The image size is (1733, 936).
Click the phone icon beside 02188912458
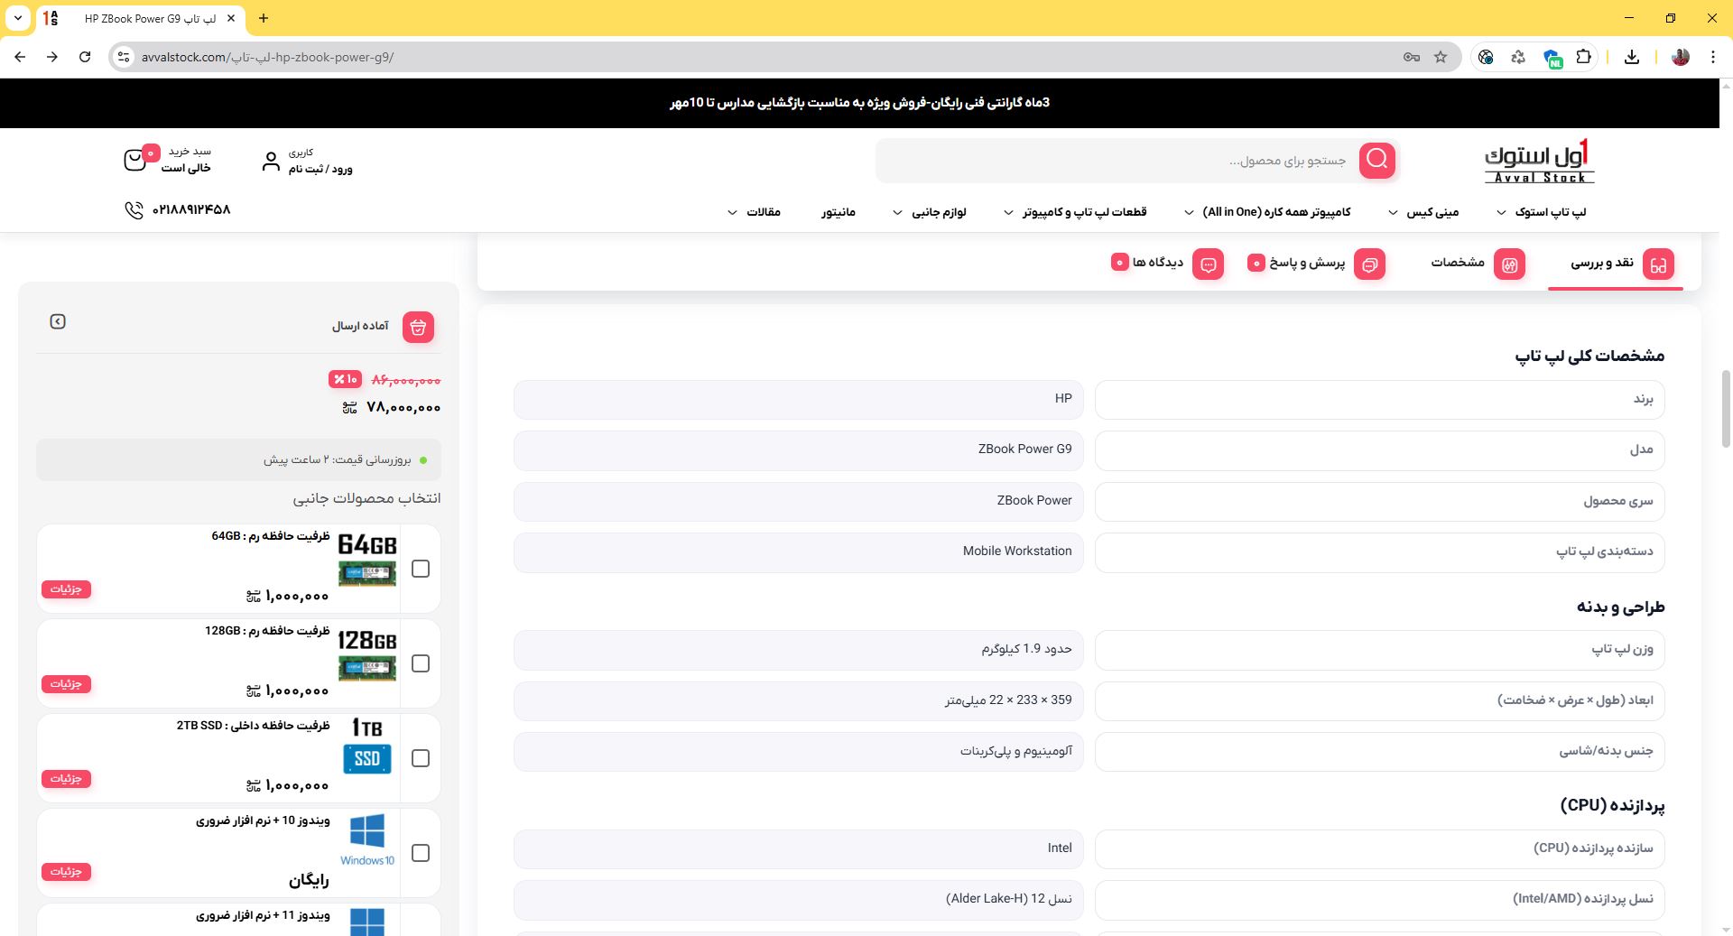[134, 210]
